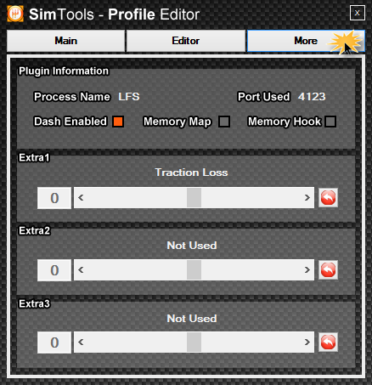Toggle the Dash Enabled checkbox

118,122
